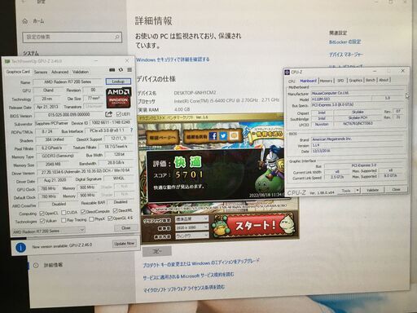Open the benchmark guide page button
417x313 pixels.
click(162, 138)
